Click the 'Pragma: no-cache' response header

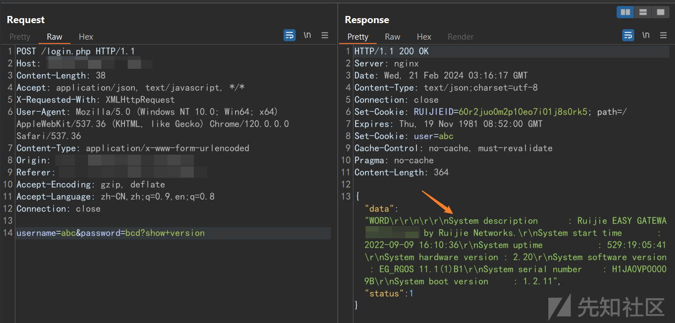[x=394, y=160]
